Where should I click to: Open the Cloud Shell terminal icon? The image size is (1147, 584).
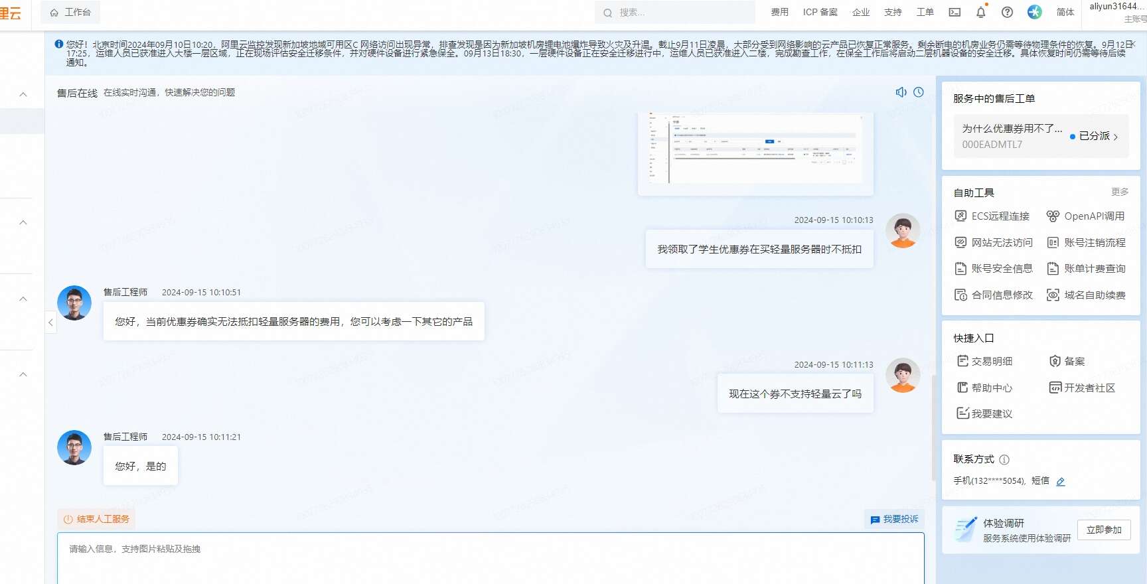pyautogui.click(x=955, y=12)
